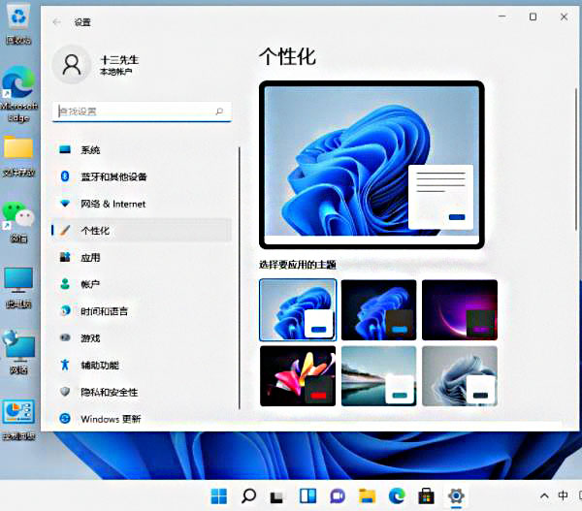Viewport: 582px width, 511px height.
Task: Open the 帐户 settings category
Action: pos(142,284)
